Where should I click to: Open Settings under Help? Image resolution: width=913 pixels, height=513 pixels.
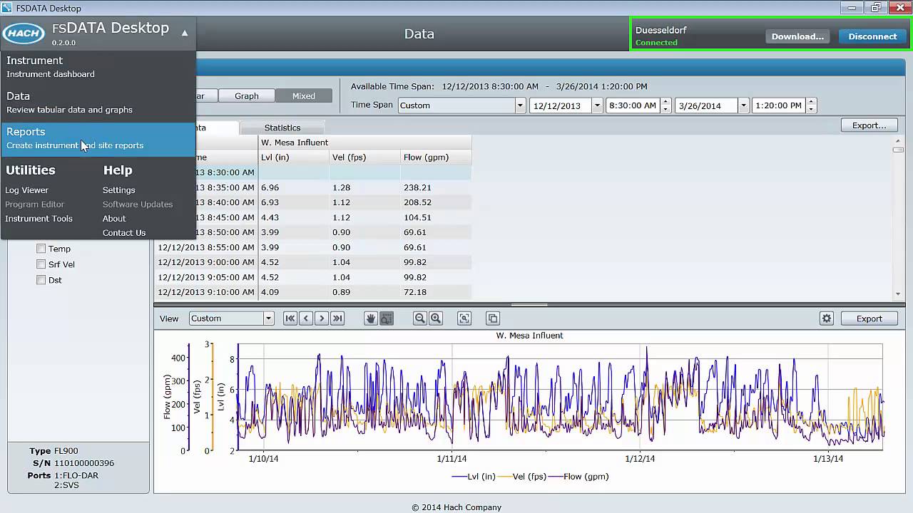(118, 190)
